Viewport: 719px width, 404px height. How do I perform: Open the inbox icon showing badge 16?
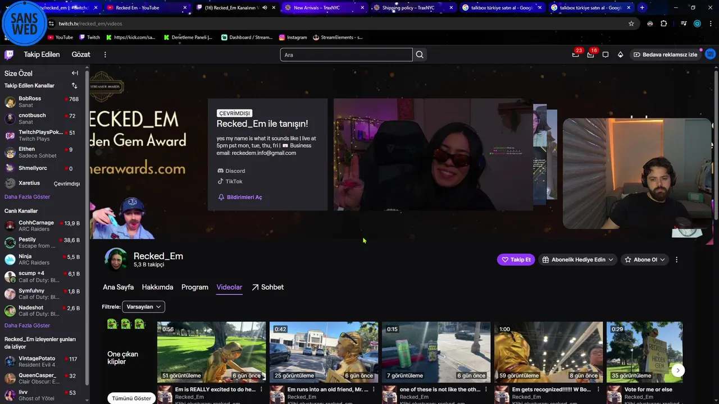(590, 54)
